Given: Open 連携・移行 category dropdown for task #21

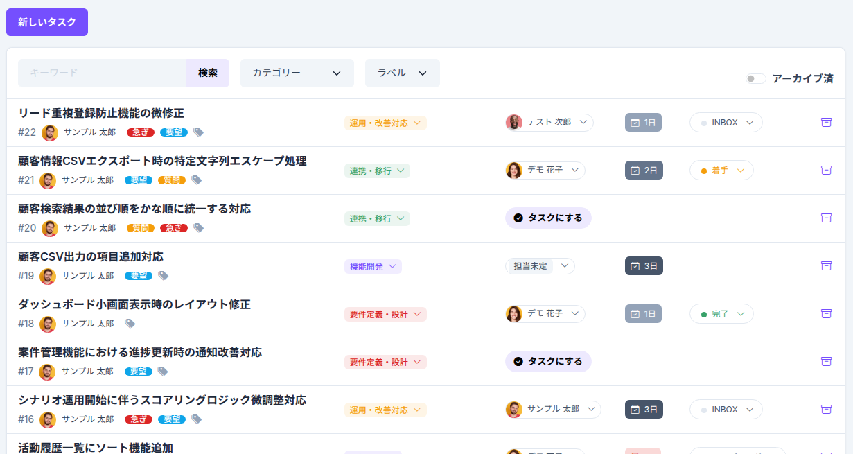Looking at the screenshot, I should coord(377,171).
